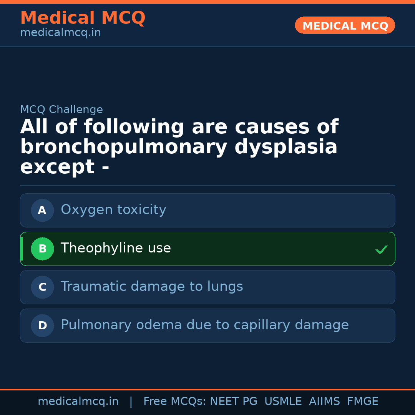This screenshot has height=415, width=415.
Task: Switch to the USMLE section
Action: tap(283, 401)
